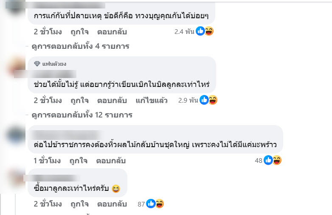Like the comment about ข้าราชการ (ถูกใจ)

(x=78, y=161)
